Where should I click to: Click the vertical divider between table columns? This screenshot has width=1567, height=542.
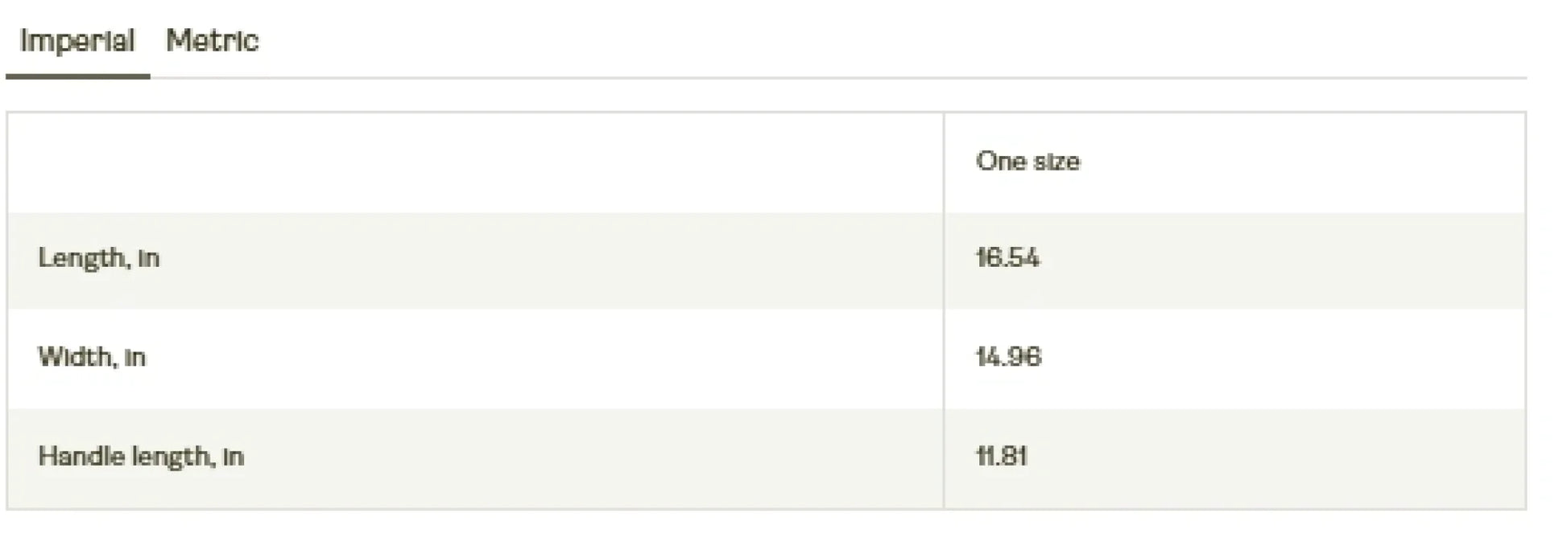click(x=944, y=310)
